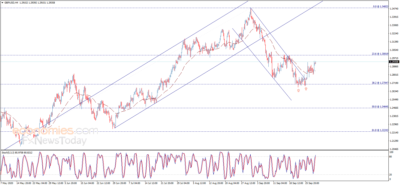The image size is (400, 186).
Task: Click price axis value 1.33915
Action: (x=394, y=17)
